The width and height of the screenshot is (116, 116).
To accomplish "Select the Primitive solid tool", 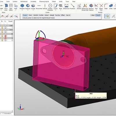I will coord(22,7).
